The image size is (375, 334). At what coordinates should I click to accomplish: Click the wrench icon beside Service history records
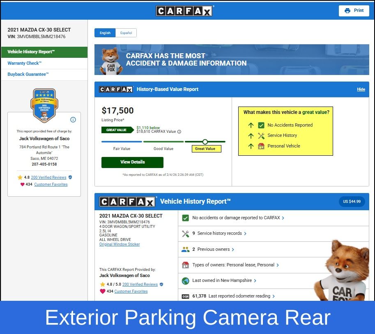click(185, 234)
